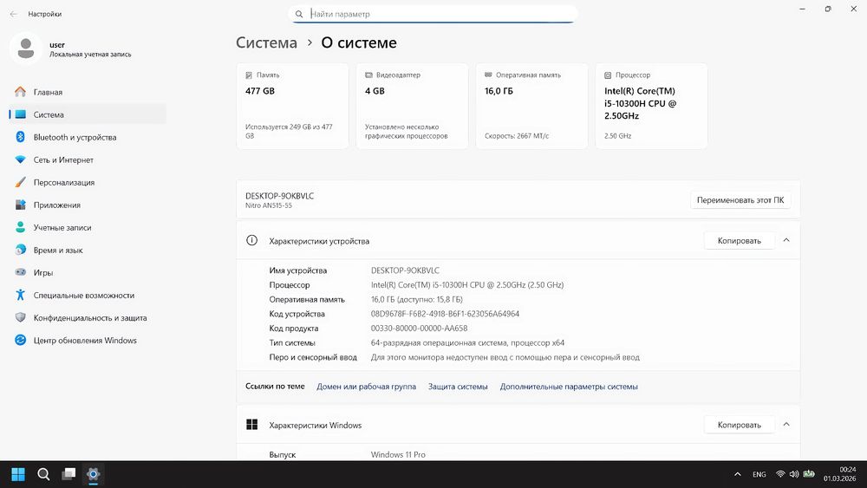Click the Privacy shield icon

[21, 318]
